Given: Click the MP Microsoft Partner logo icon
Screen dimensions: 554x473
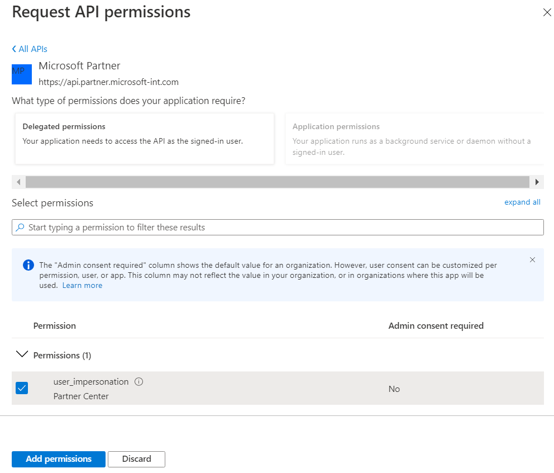Looking at the screenshot, I should tap(22, 74).
